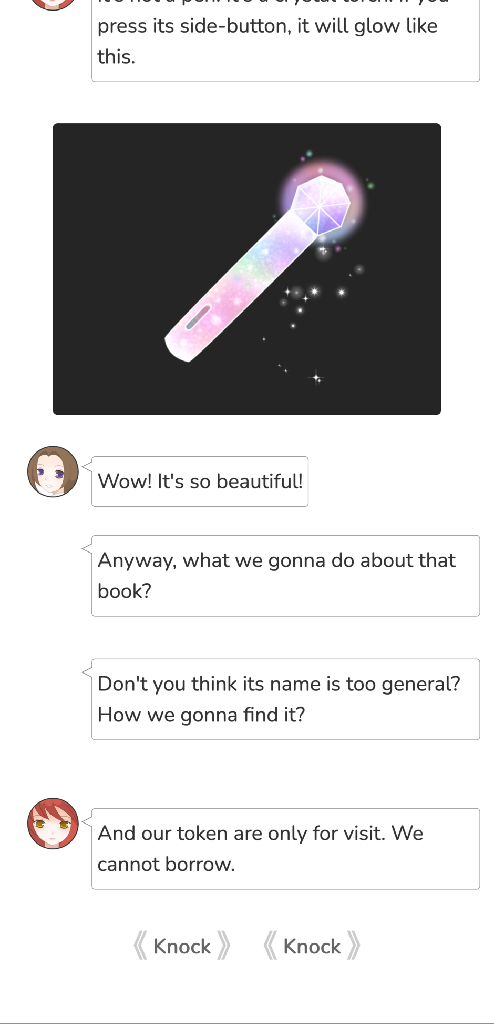Click the "Don't you think its name is too general?" bubble

tap(285, 699)
